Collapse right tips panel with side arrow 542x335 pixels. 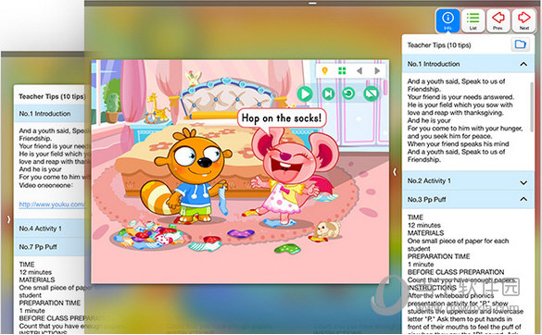click(395, 171)
